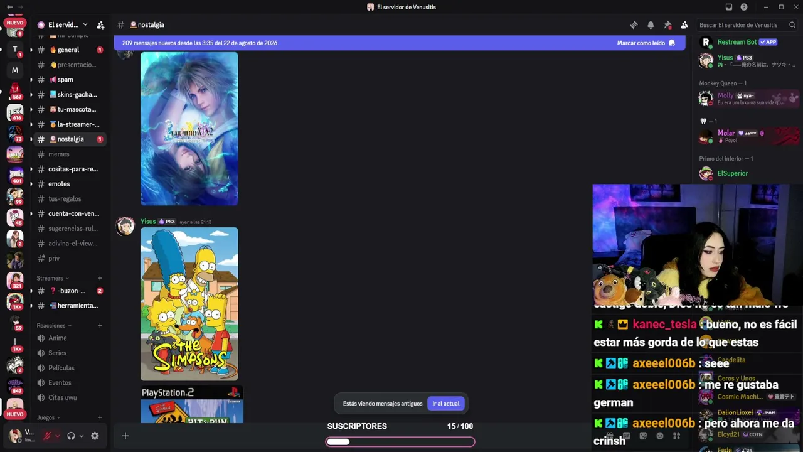Open the Threads icon in channel header
The image size is (803, 452).
click(634, 25)
